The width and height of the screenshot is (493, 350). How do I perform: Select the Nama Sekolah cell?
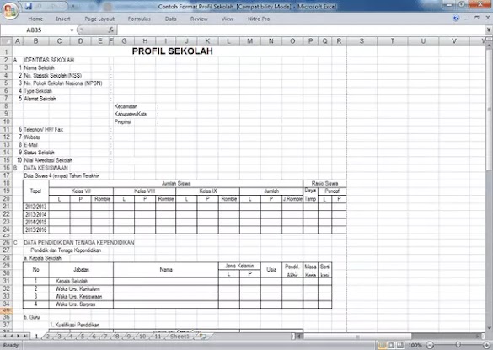[x=40, y=67]
